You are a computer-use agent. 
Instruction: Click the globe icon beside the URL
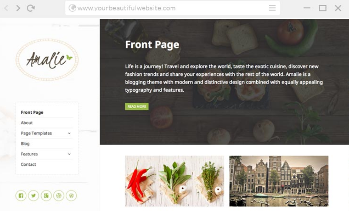coord(72,8)
